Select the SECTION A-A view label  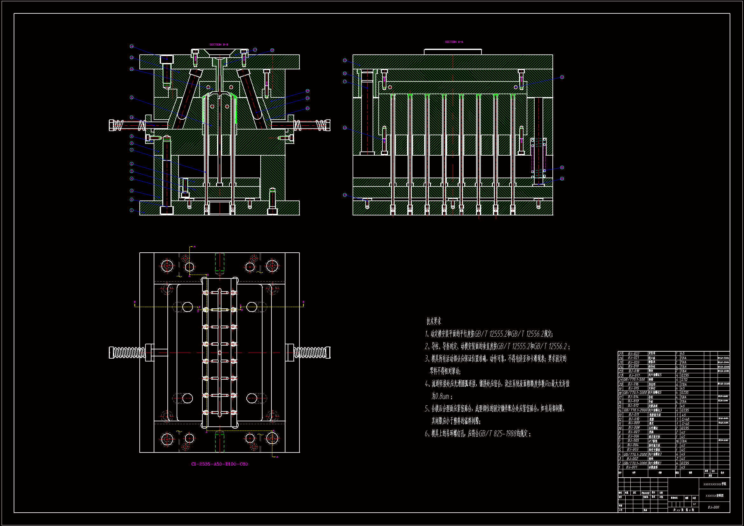(454, 42)
